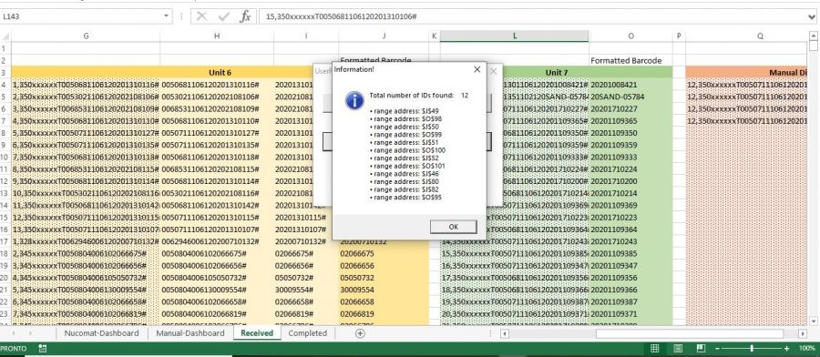Click the PRONTO status bar label

pyautogui.click(x=14, y=349)
